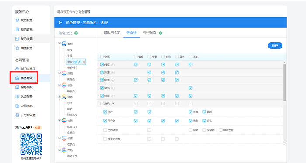Check the 出纳 row checkbox
This screenshot has width=306, height=163.
[x=102, y=104]
